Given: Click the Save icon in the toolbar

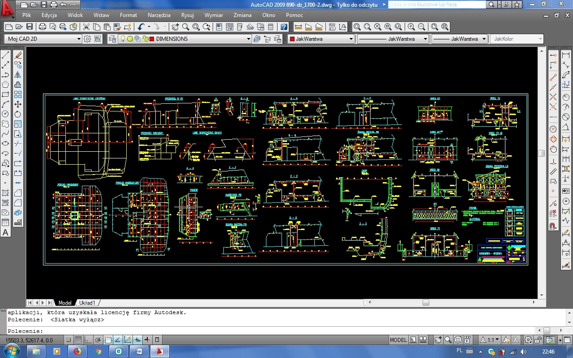Looking at the screenshot, I should pos(30,27).
